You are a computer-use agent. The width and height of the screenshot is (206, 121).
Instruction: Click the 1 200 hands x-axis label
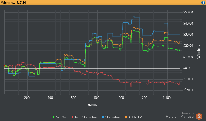[143, 98]
